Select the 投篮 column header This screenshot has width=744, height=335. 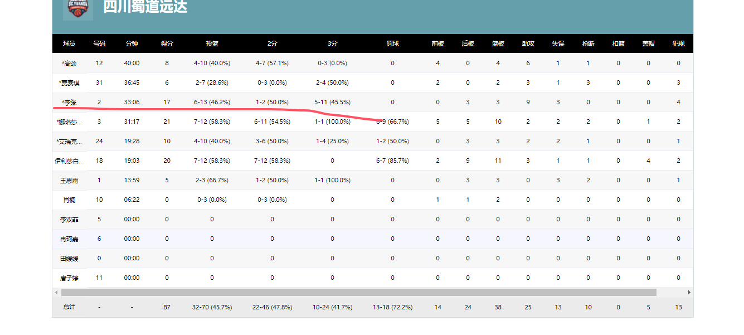coord(212,43)
